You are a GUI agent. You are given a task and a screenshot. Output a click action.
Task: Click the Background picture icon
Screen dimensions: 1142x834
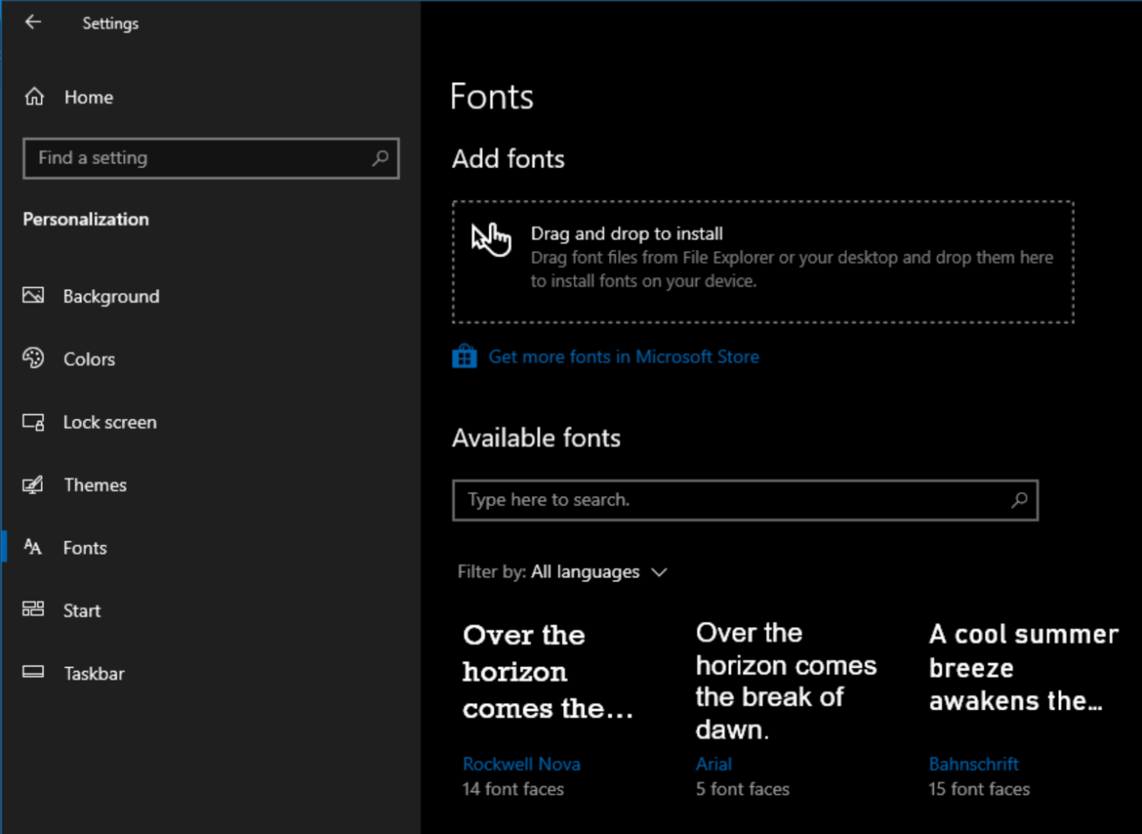pos(33,295)
